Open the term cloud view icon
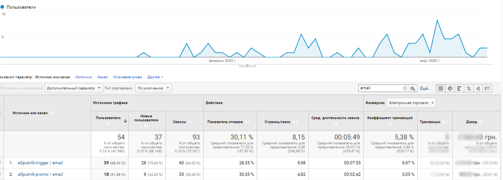The image size is (503, 180). (x=478, y=88)
